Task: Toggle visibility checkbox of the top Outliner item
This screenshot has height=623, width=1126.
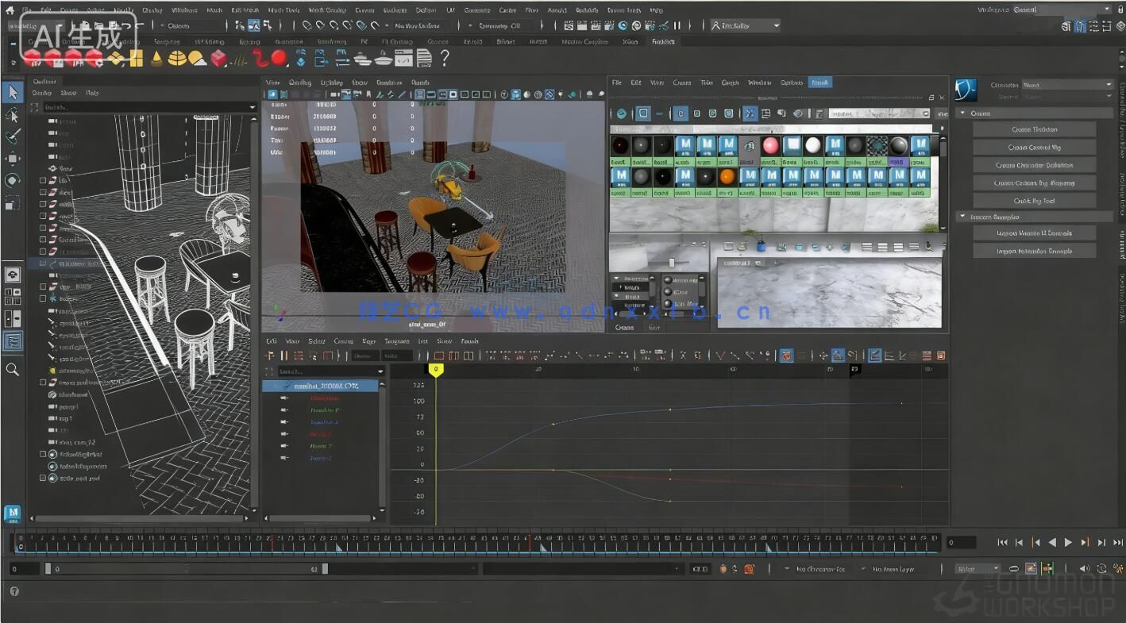Action: (x=42, y=180)
